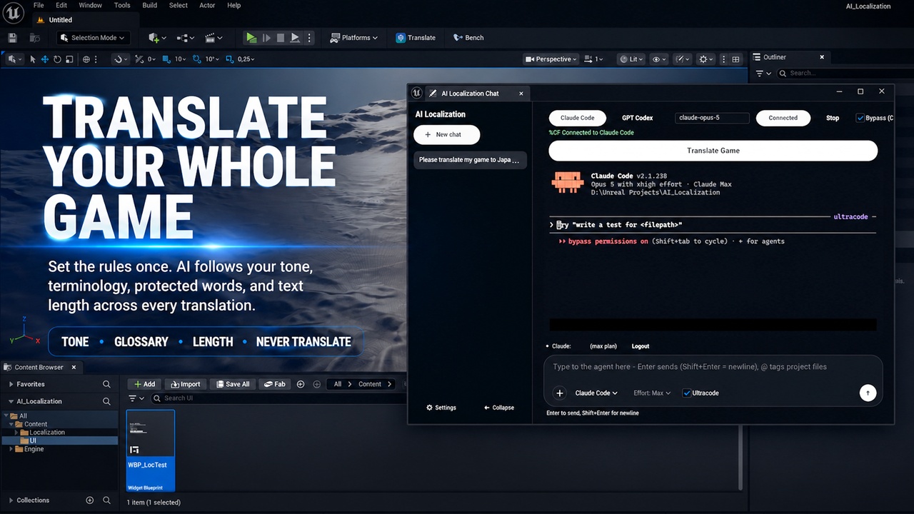This screenshot has height=514, width=914.
Task: Open the Effort: Max dropdown
Action: [652, 393]
